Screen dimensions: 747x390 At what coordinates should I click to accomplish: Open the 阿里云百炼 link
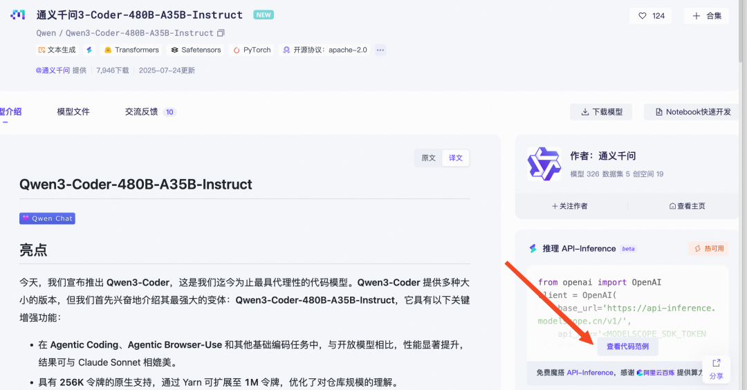click(x=656, y=373)
